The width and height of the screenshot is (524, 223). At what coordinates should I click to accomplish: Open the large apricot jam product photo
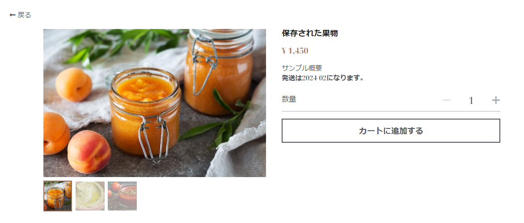(154, 103)
